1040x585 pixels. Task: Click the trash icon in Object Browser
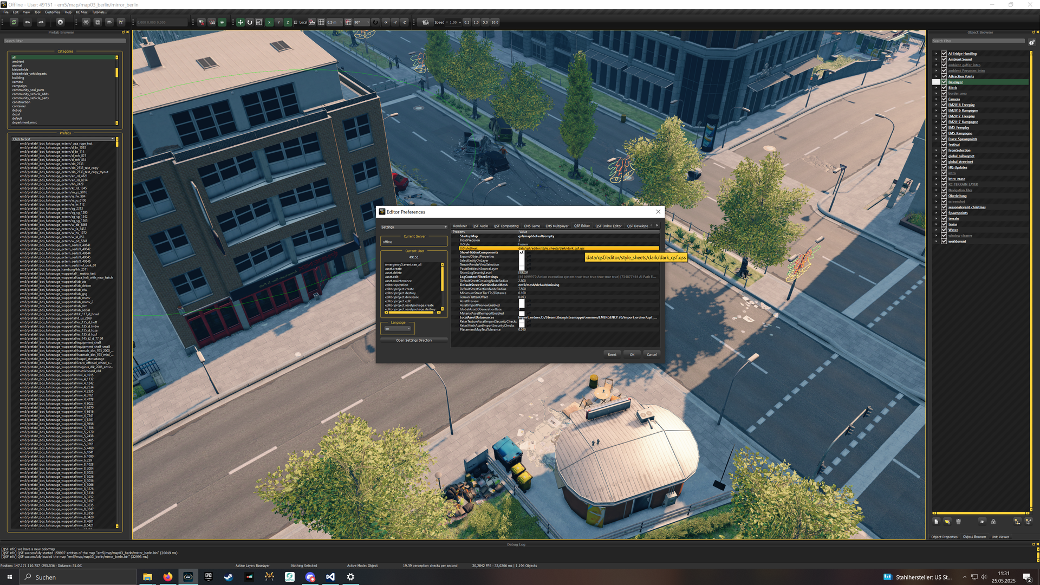pyautogui.click(x=958, y=522)
